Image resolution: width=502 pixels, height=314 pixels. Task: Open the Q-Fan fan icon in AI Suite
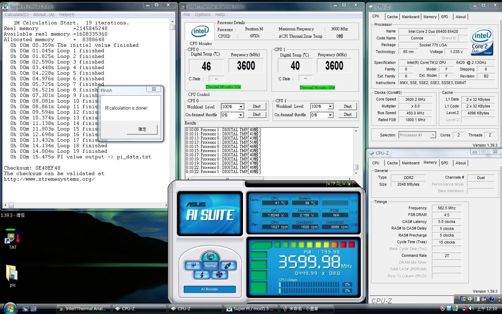coord(219,275)
